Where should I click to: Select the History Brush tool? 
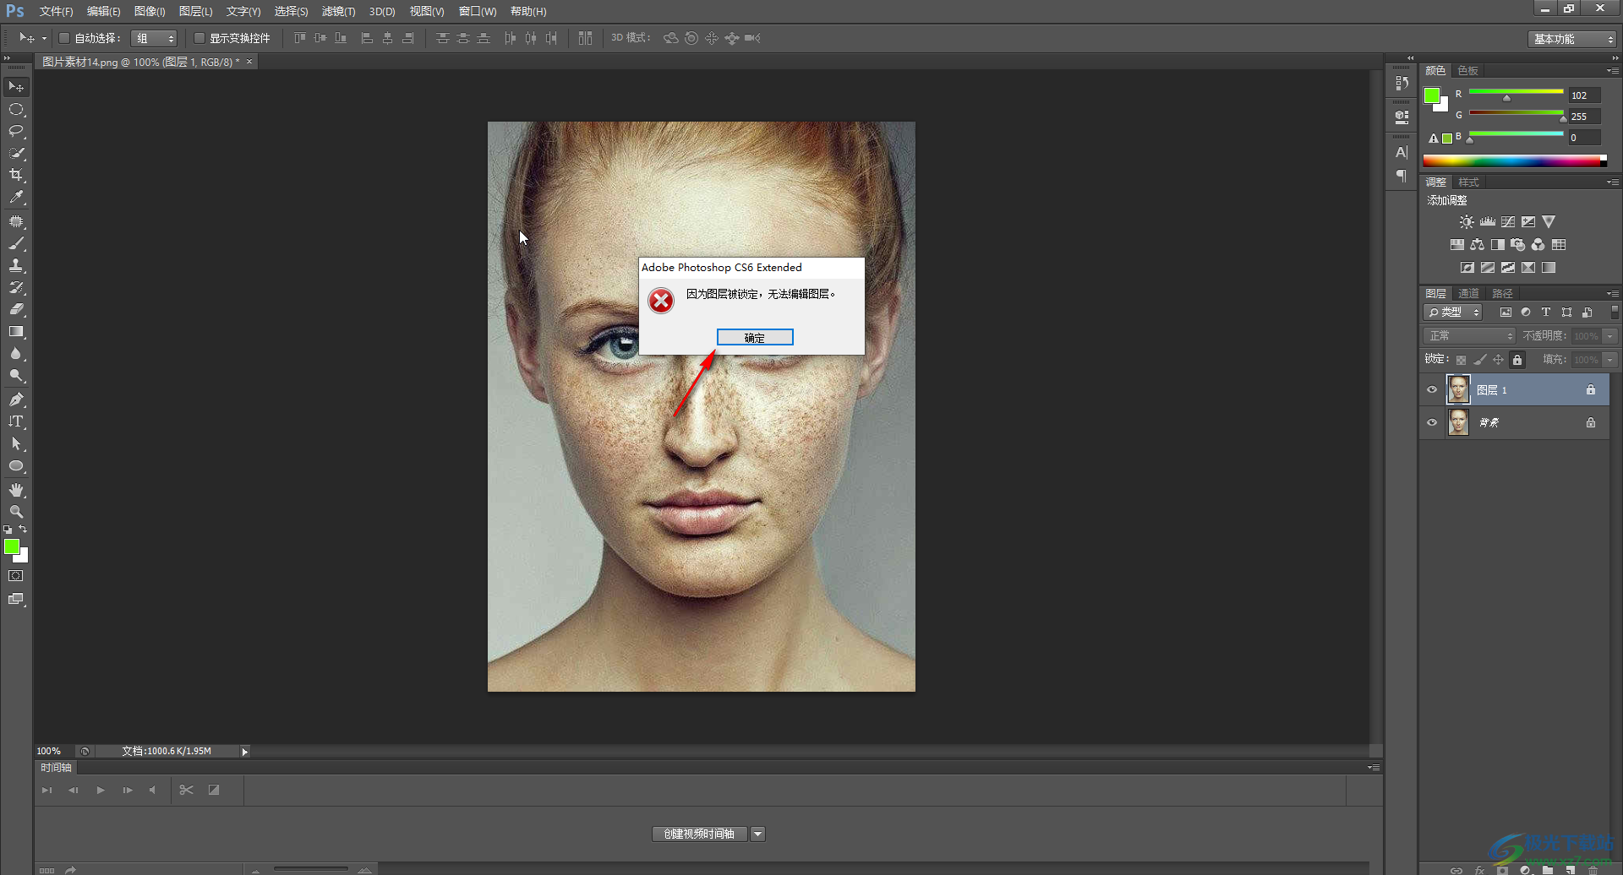[x=16, y=287]
